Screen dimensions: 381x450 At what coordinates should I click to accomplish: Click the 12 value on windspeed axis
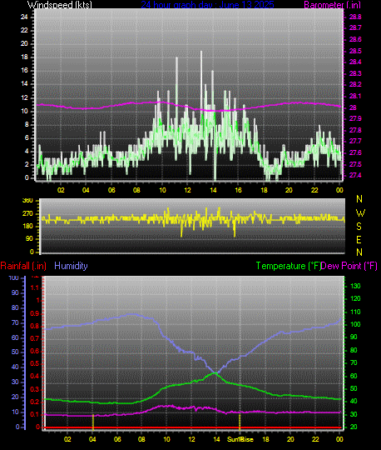coord(24,97)
